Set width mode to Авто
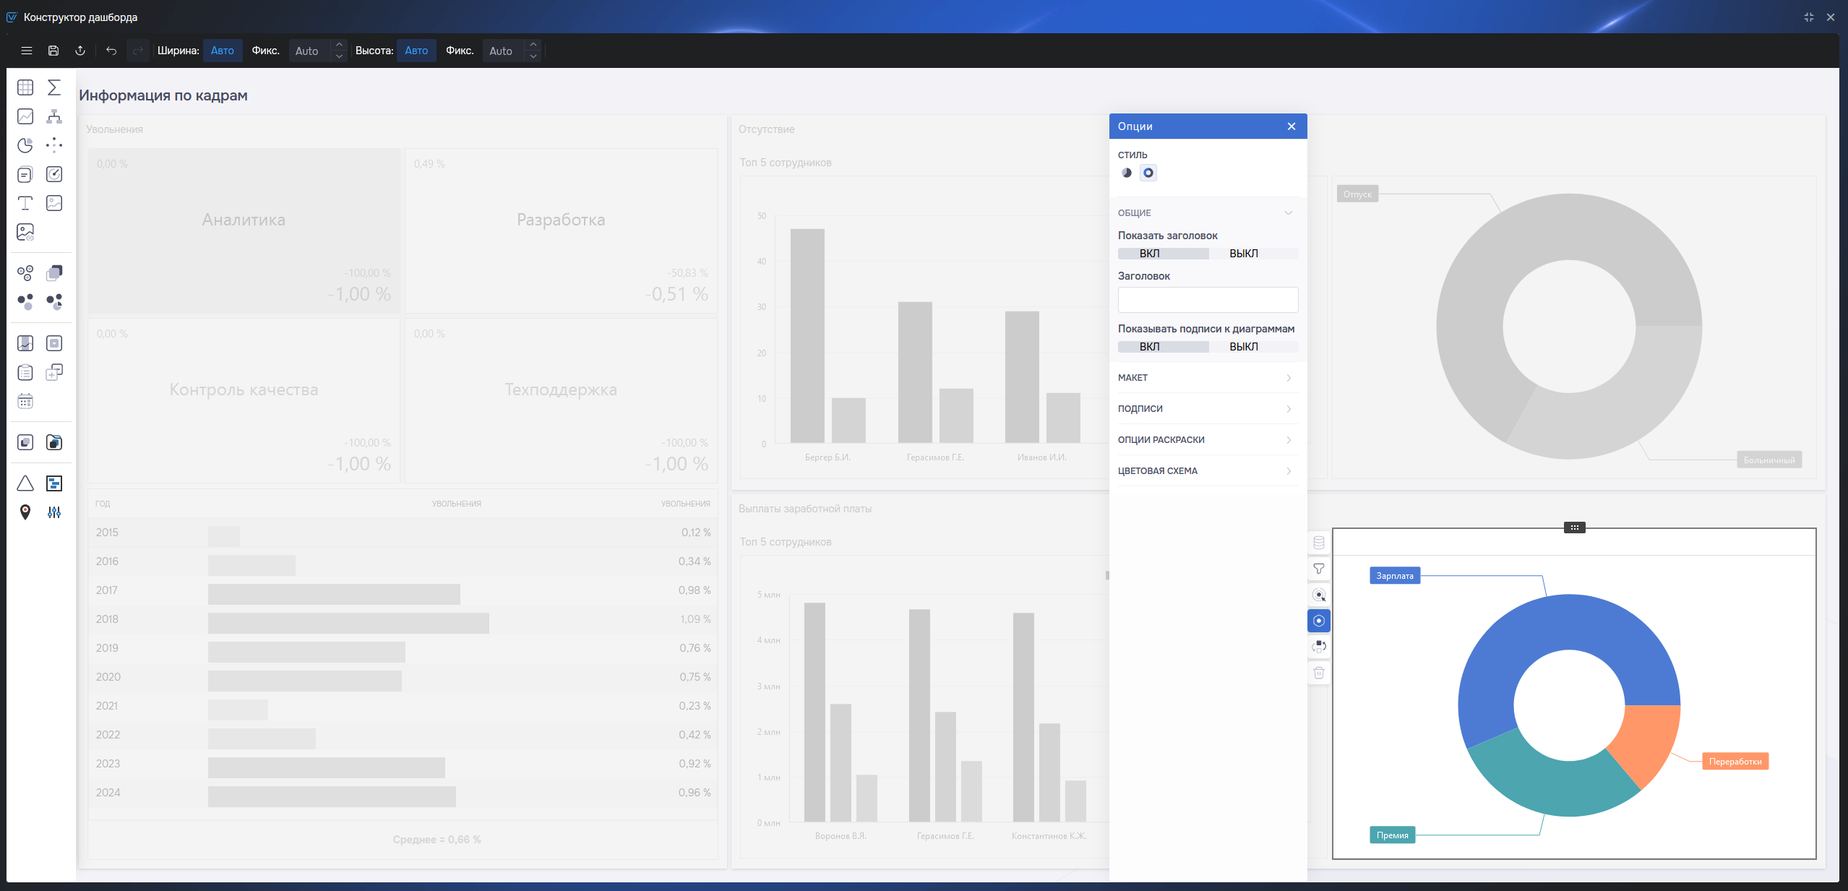 [223, 51]
